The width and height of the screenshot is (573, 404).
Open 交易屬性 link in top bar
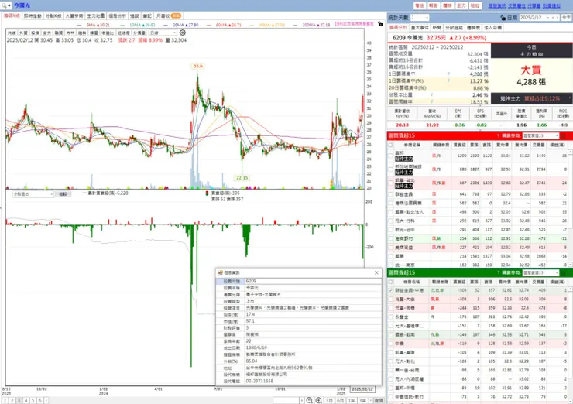coord(516,5)
